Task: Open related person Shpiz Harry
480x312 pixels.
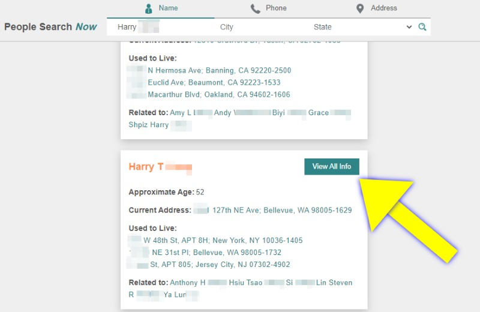Action: [160, 125]
